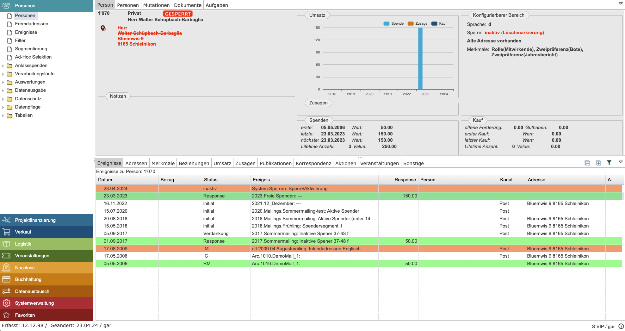
Task: Toggle the Spende legend entry in chart
Action: tap(393, 23)
